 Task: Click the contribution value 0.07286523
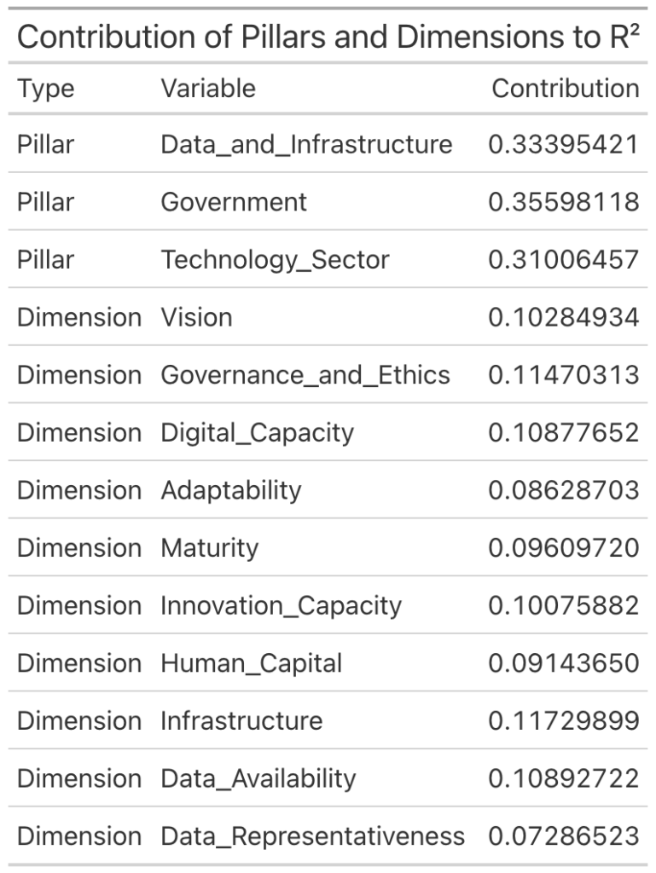click(x=563, y=836)
